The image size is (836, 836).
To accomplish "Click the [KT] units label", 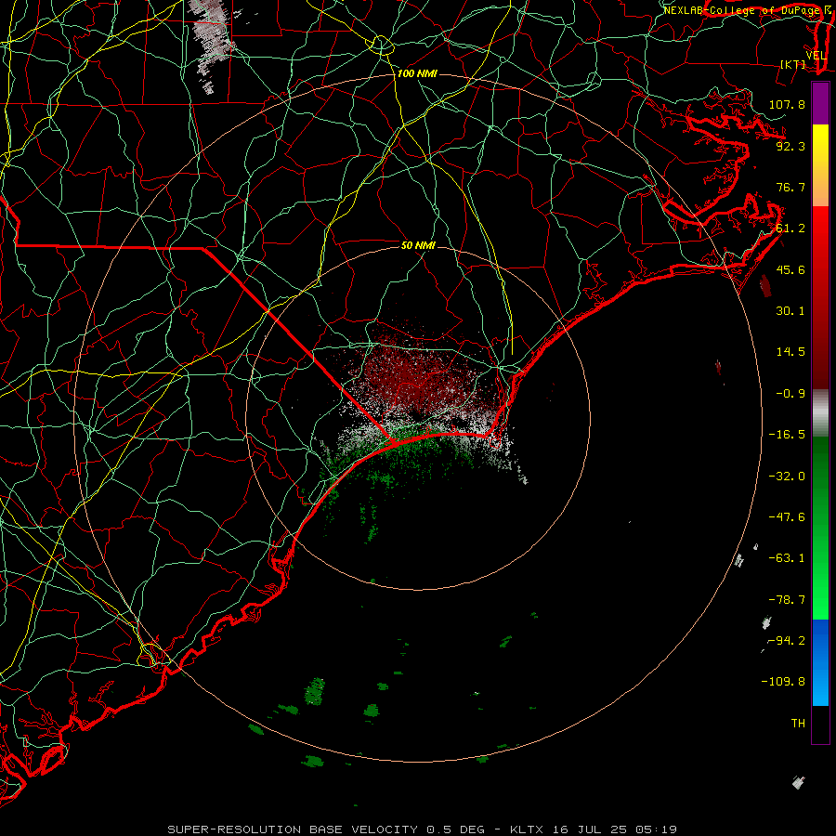I will click(x=793, y=64).
